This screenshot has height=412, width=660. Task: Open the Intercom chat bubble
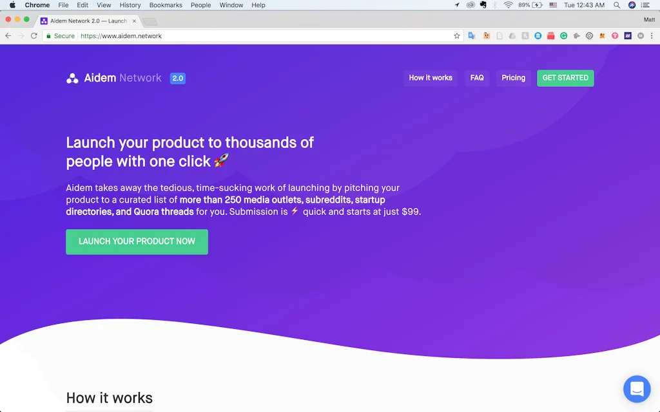pos(637,389)
